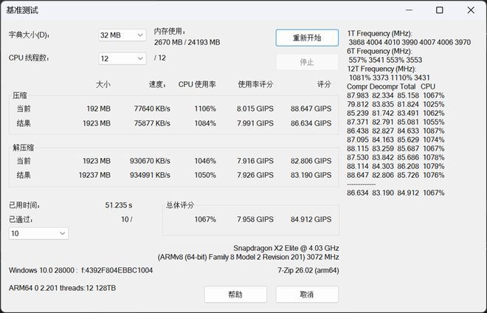
Task: Click the Snapdragon X2 Elite @ 4.03 GHz text
Action: (286, 248)
